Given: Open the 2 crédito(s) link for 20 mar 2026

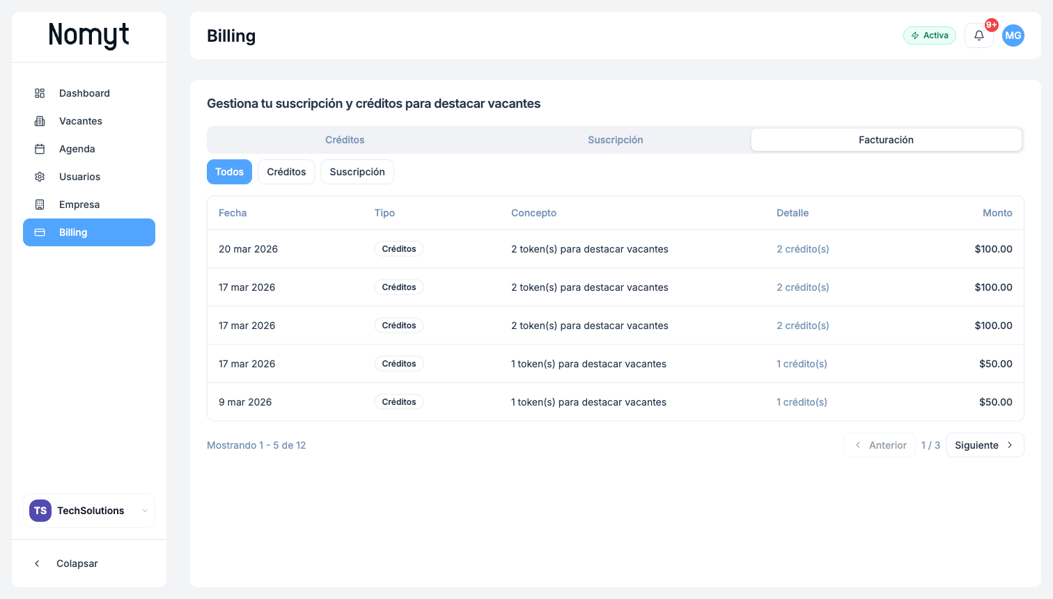Looking at the screenshot, I should [x=802, y=249].
